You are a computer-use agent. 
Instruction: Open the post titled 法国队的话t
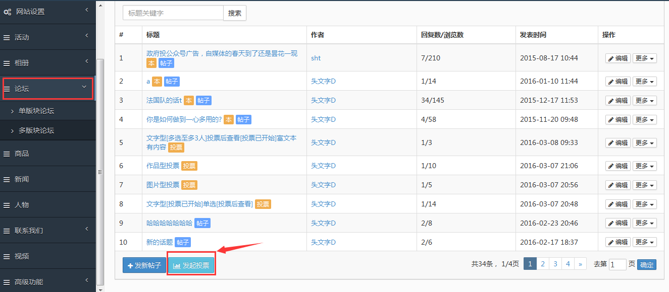coord(164,100)
